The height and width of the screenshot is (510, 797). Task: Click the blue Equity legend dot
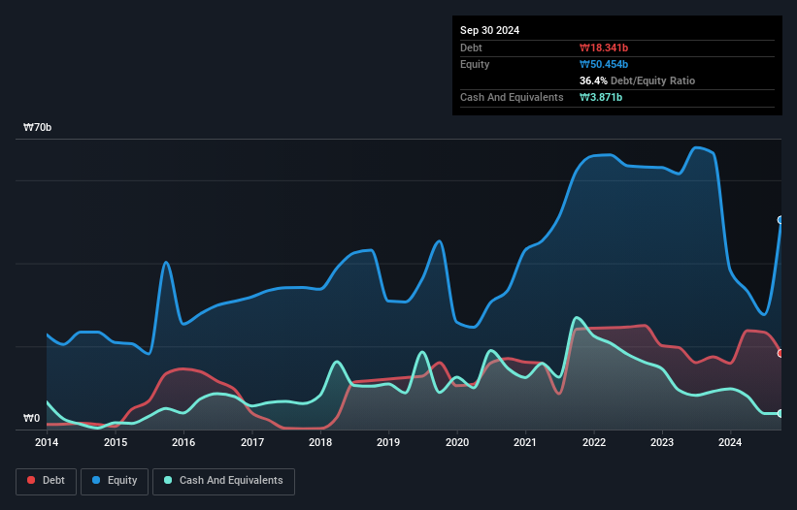(x=96, y=480)
